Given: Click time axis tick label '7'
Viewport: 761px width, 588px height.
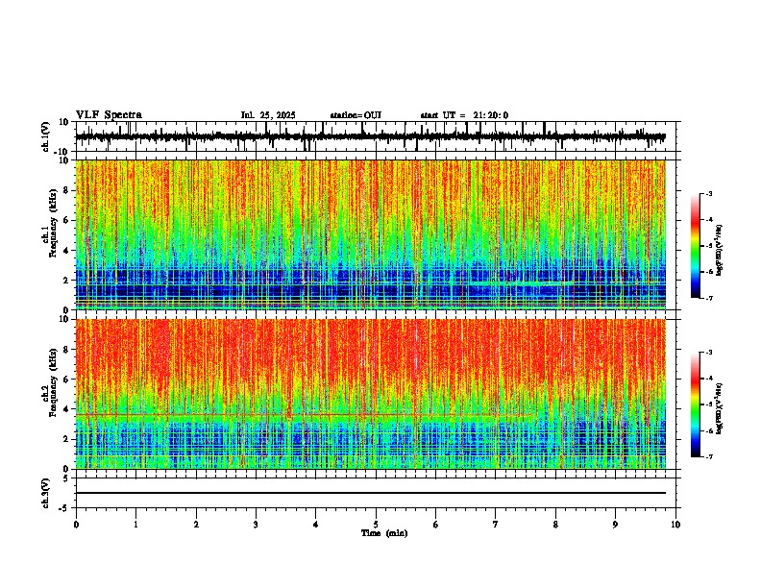Looking at the screenshot, I should (x=496, y=525).
